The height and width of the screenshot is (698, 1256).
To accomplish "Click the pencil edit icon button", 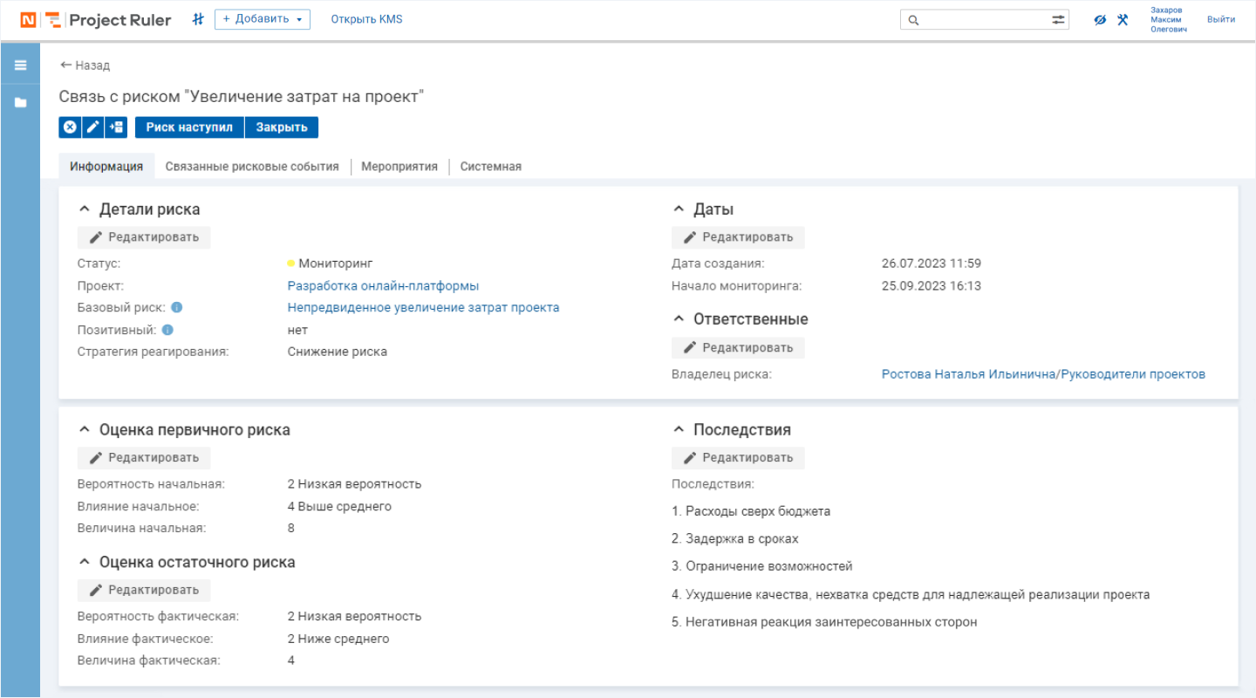I will (92, 127).
